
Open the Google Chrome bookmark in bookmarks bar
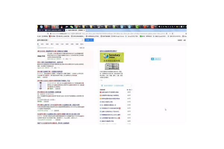click(118, 36)
